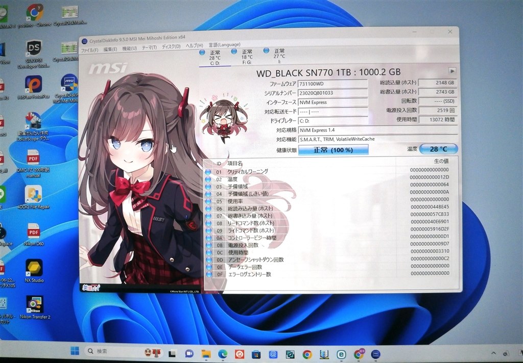The width and height of the screenshot is (523, 363).
Task: Click the 総読込量 value 2148 GB
Action: pos(437,83)
